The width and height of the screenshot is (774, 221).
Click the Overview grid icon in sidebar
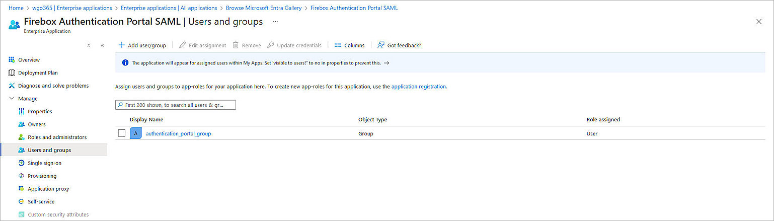12,60
